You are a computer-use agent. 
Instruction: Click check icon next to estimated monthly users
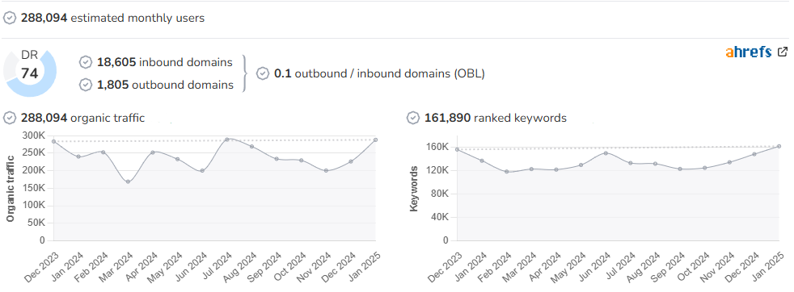[10, 19]
